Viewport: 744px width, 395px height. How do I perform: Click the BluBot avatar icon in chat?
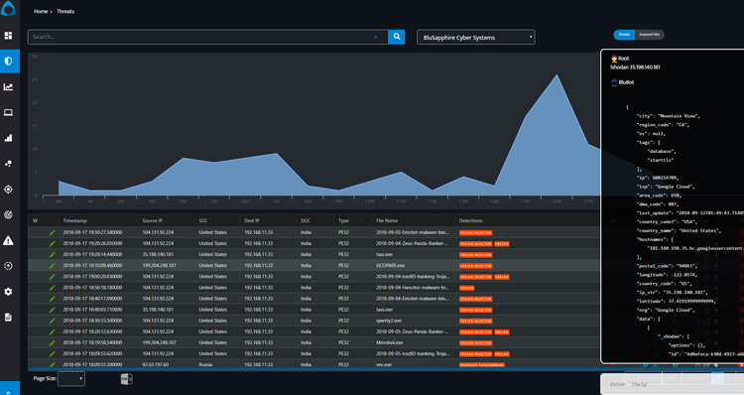[614, 82]
